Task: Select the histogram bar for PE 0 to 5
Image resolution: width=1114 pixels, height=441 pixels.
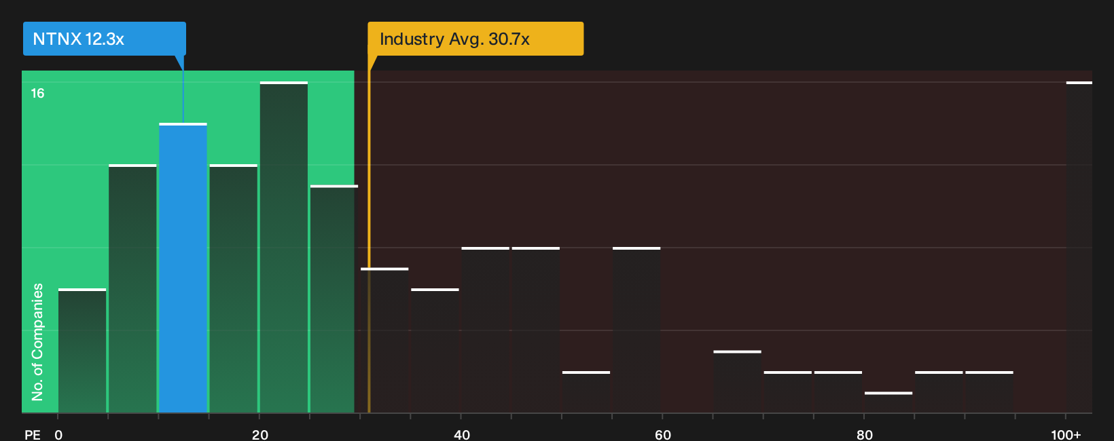Action: (x=82, y=351)
